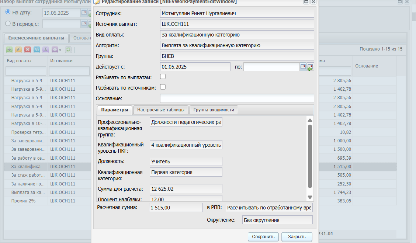Click the 'Расчетная сумма' field 1 515,00
416x243 pixels.
(176, 208)
